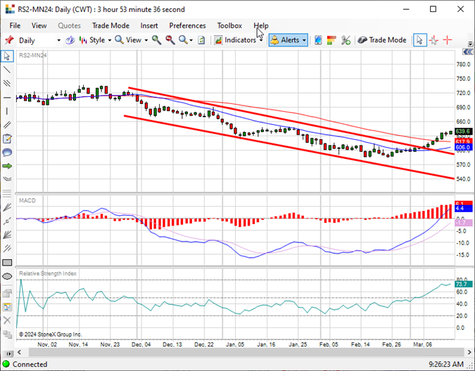Screen dimensions: 475x371
Task: Click the refresh chart page icon
Action: [x=201, y=40]
